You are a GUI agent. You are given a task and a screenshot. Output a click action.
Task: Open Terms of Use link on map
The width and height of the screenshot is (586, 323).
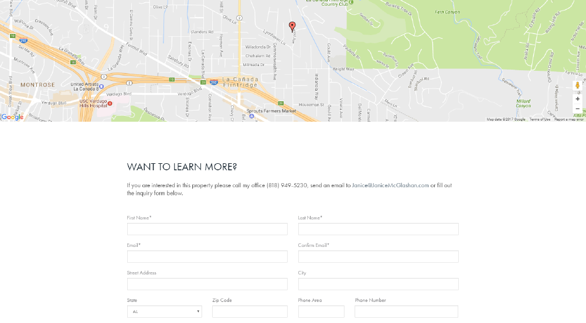pyautogui.click(x=540, y=119)
